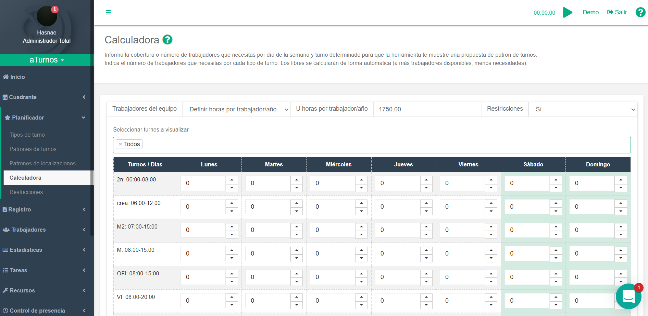Decrease Martes value for crea shift

(297, 211)
